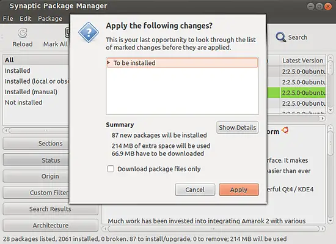
Task: Click the package list scroll-down arrow
Action: click(331, 110)
